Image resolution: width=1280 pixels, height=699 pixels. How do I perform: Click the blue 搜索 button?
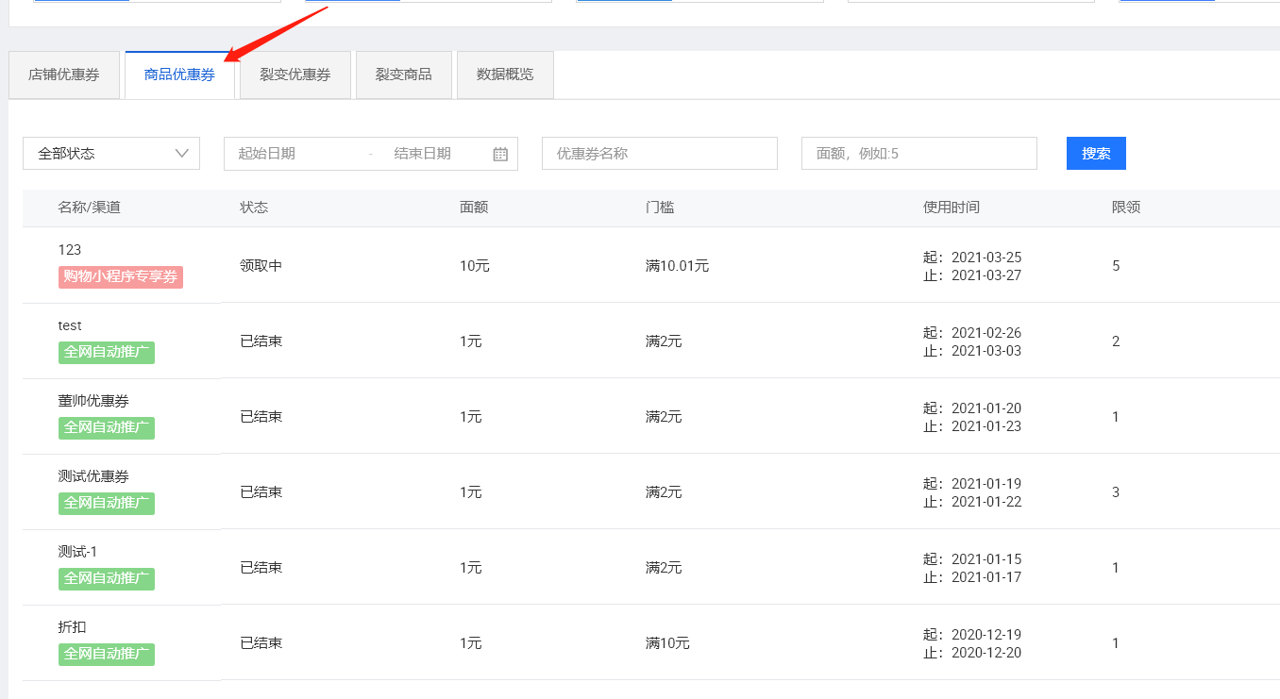click(x=1096, y=153)
